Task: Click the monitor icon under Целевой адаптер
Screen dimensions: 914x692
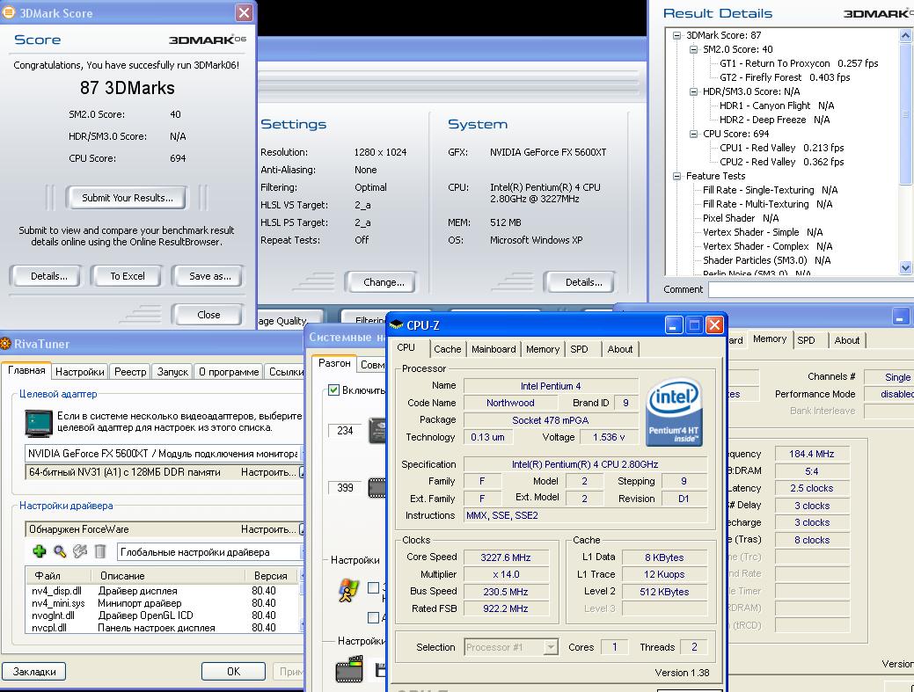Action: (39, 423)
